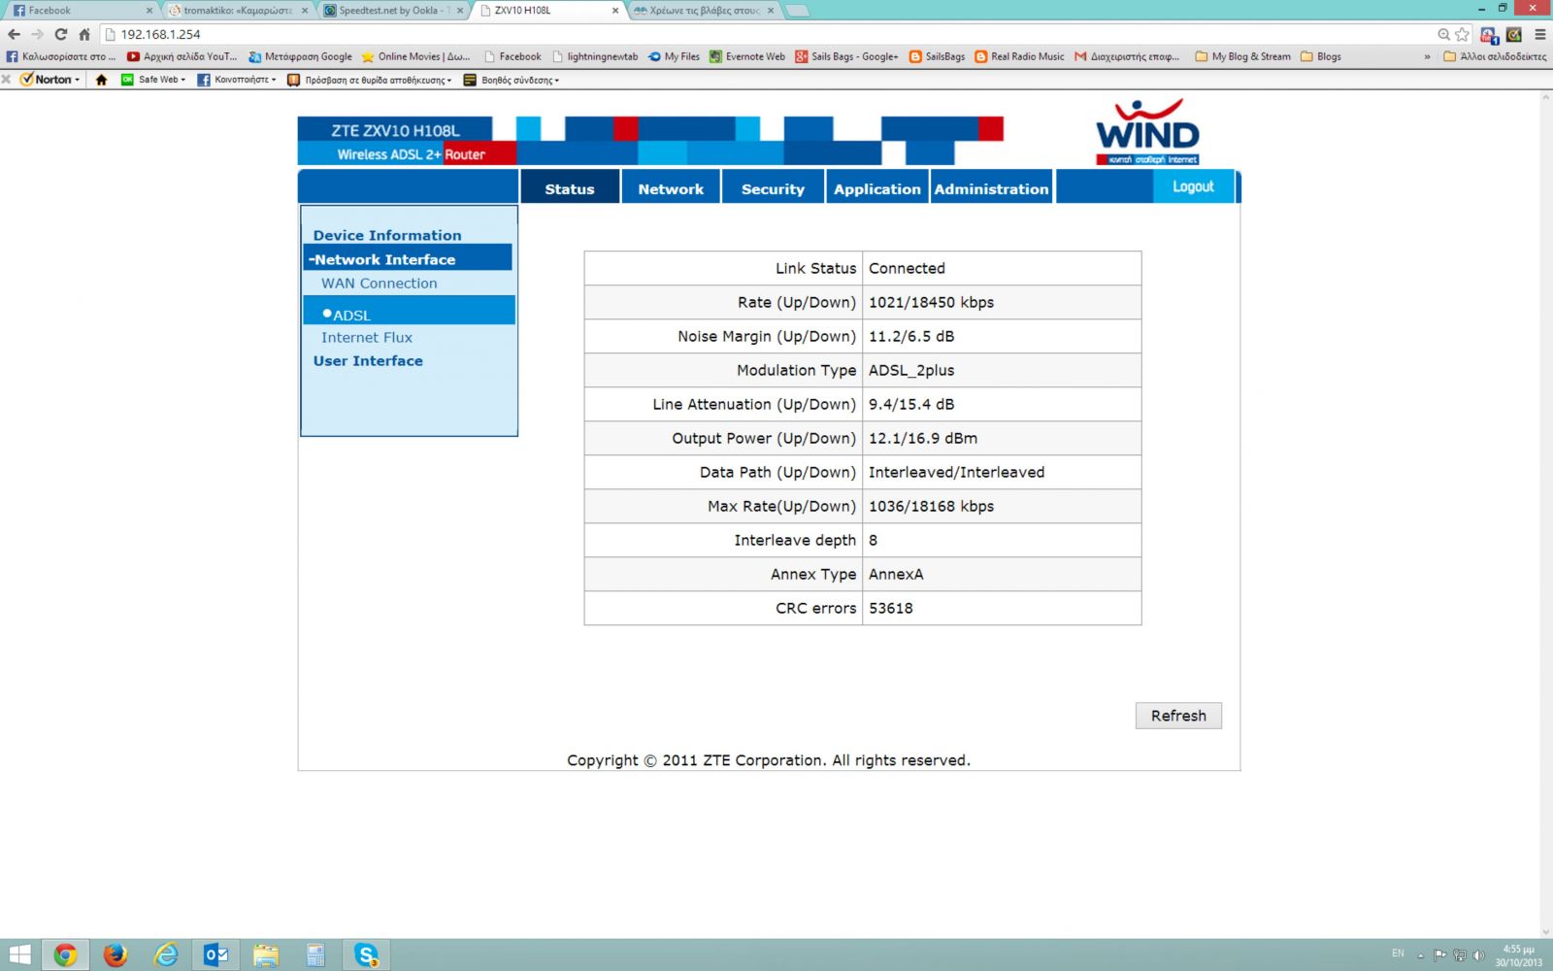Open the Sails Bags Google+ bookmark
The width and height of the screenshot is (1553, 971).
[x=846, y=56]
